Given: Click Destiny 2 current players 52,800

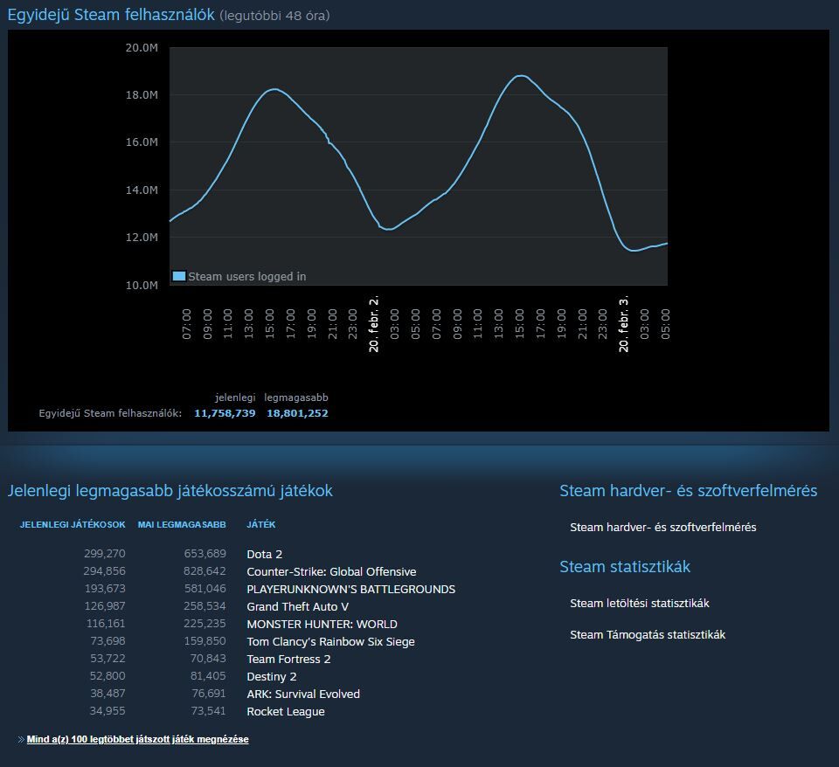Looking at the screenshot, I should 107,676.
